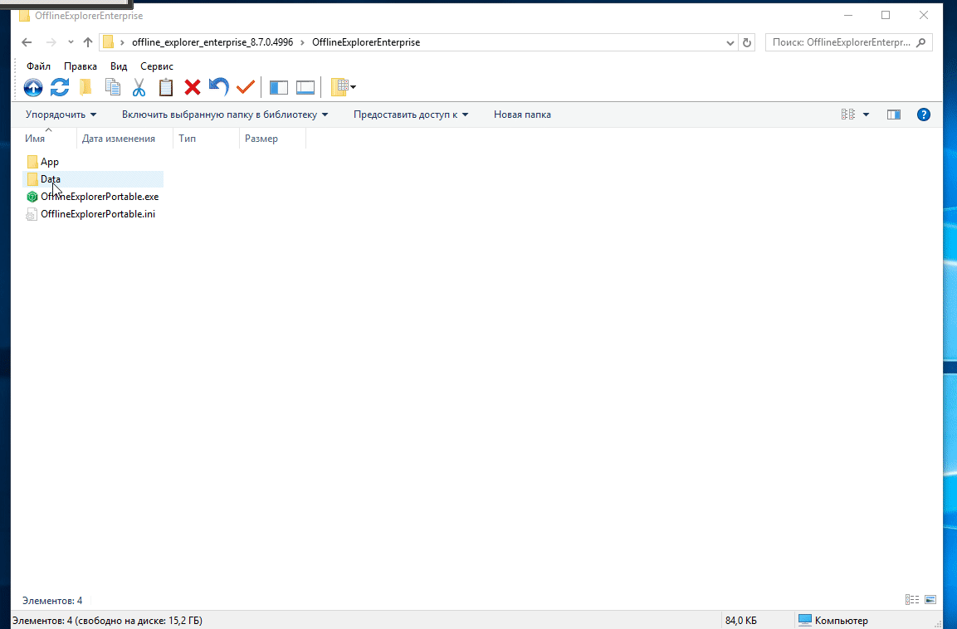Click the blue refresh arrows toolbar icon
The width and height of the screenshot is (957, 629).
click(59, 87)
